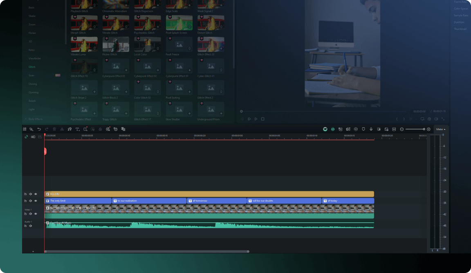Take a snapshot with camera icon

[429, 119]
